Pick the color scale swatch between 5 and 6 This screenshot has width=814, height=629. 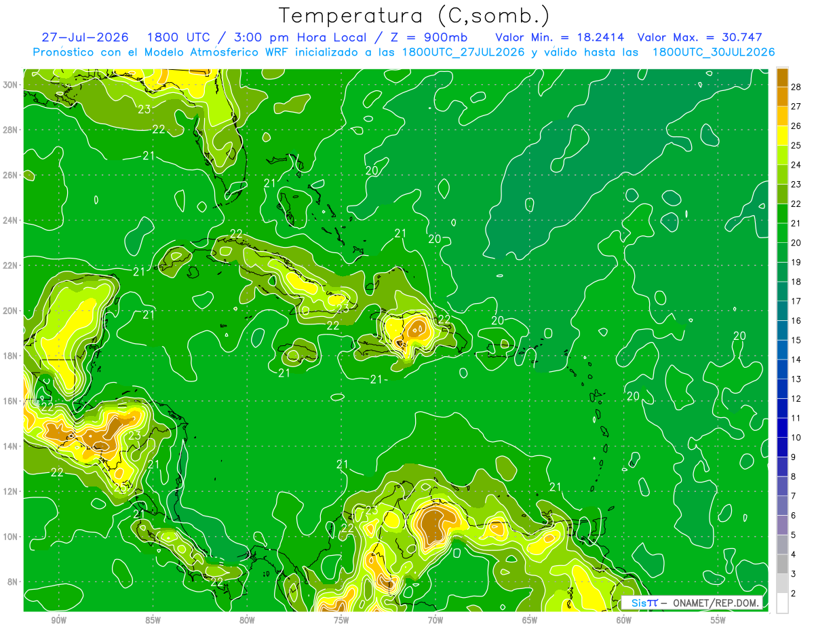(x=783, y=525)
